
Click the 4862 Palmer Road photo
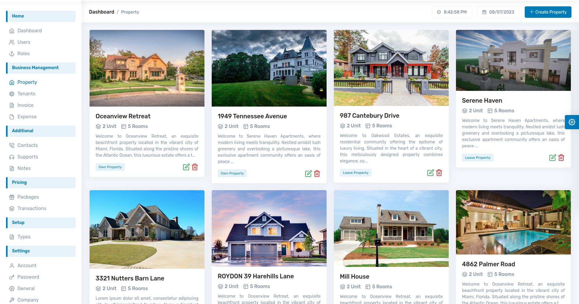(x=513, y=222)
